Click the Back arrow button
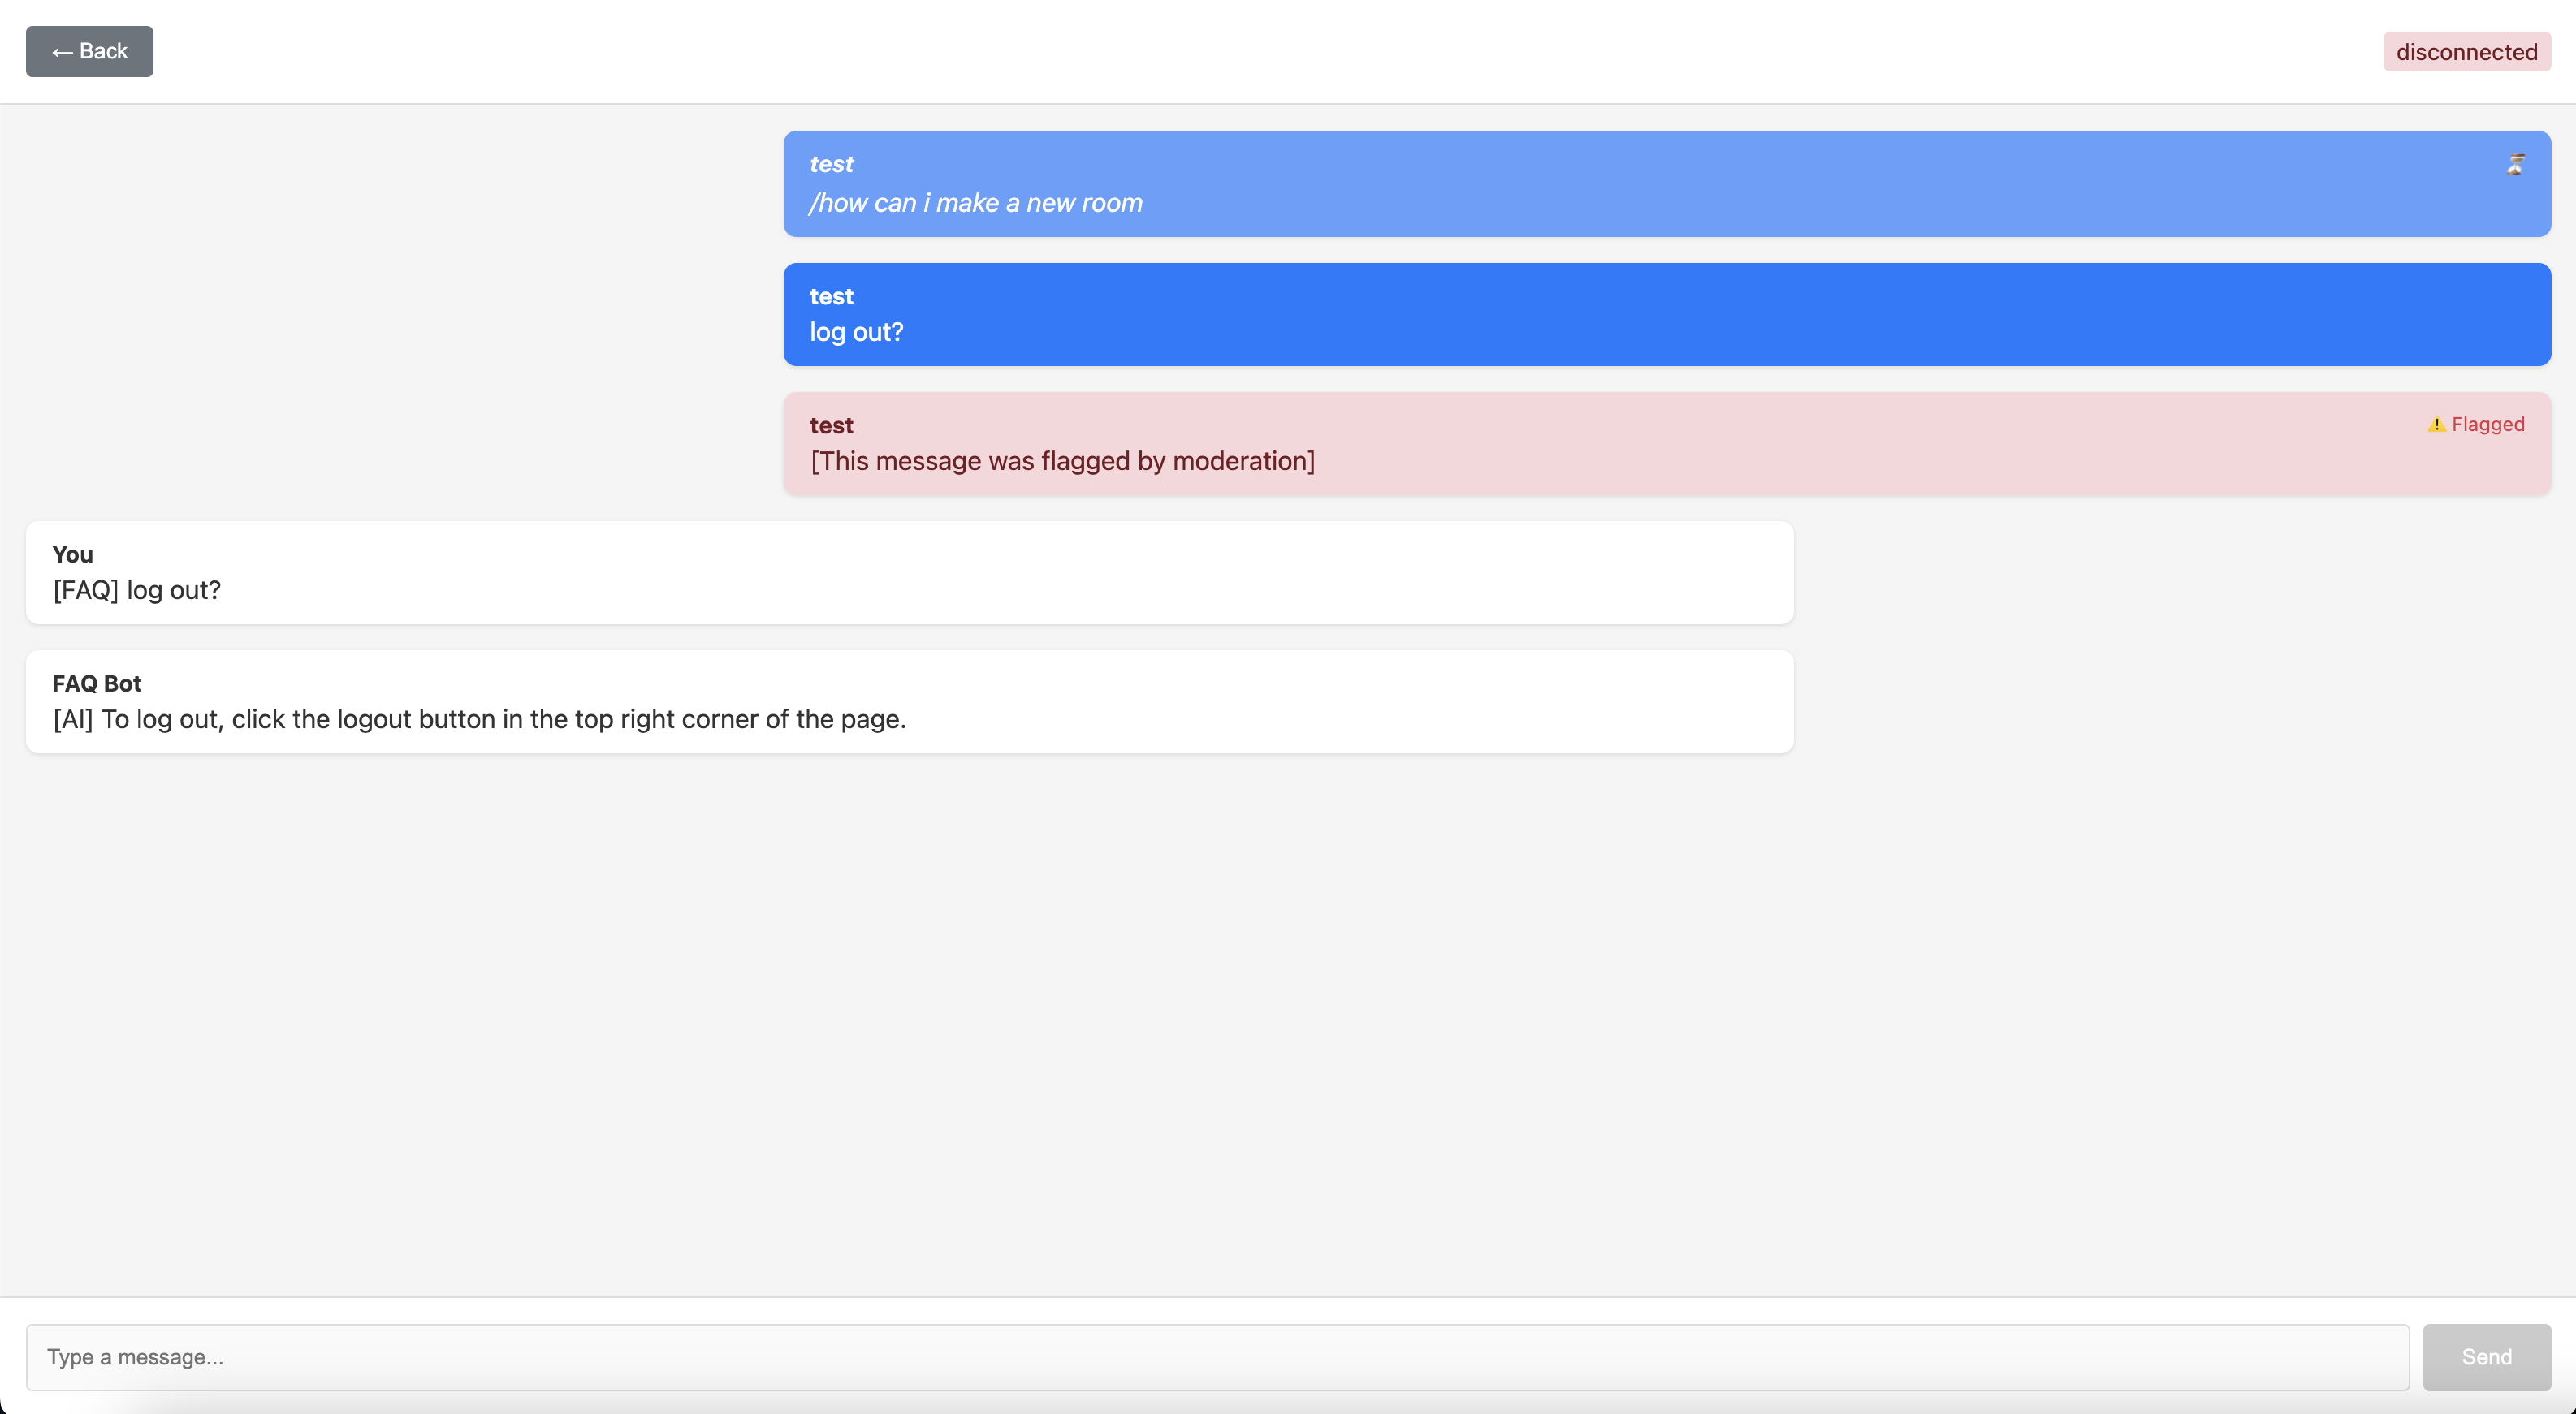Screen dimensions: 2576x1414 (89, 52)
